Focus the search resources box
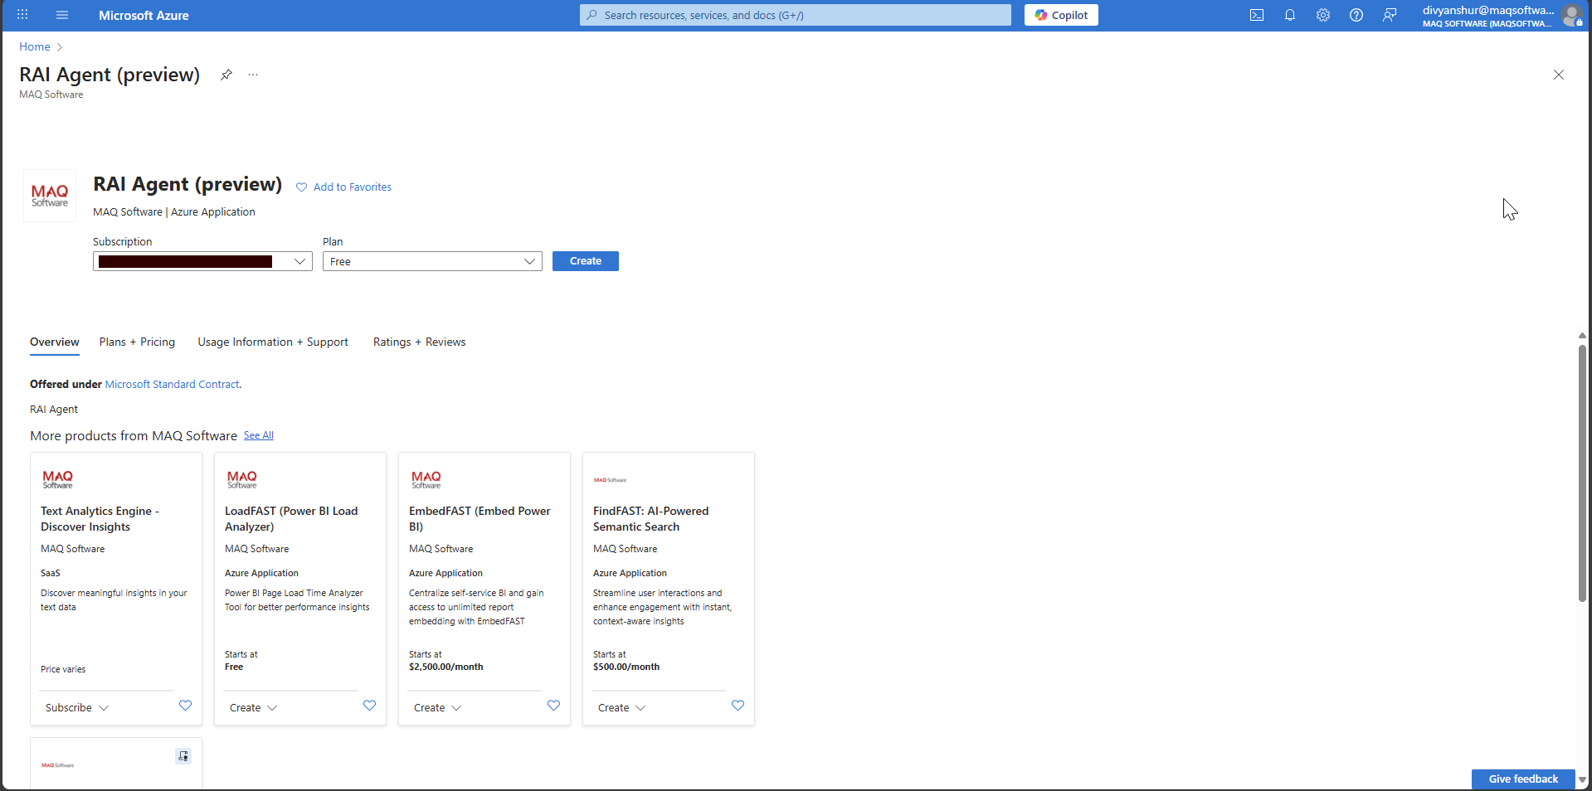The height and width of the screenshot is (791, 1592). [796, 15]
